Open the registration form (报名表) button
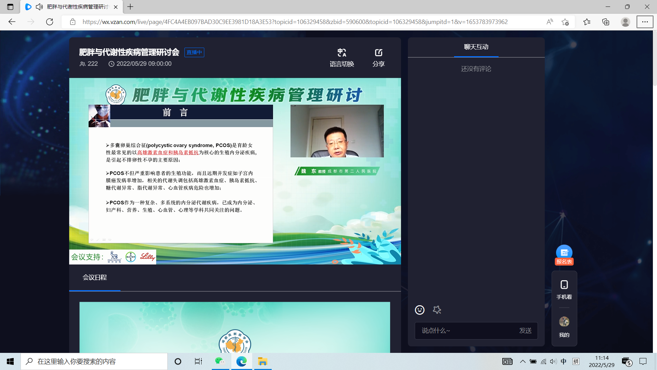 point(564,255)
